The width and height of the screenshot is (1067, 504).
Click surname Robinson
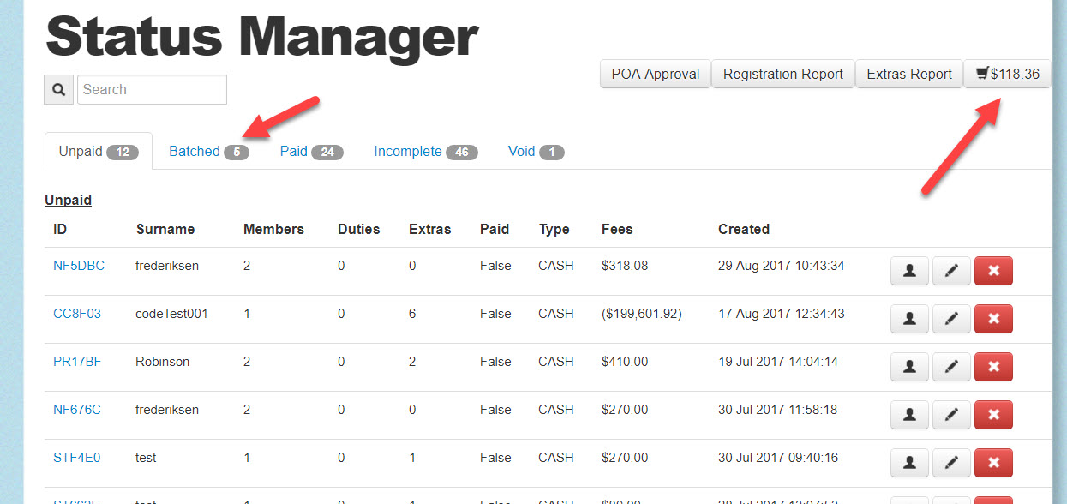163,362
